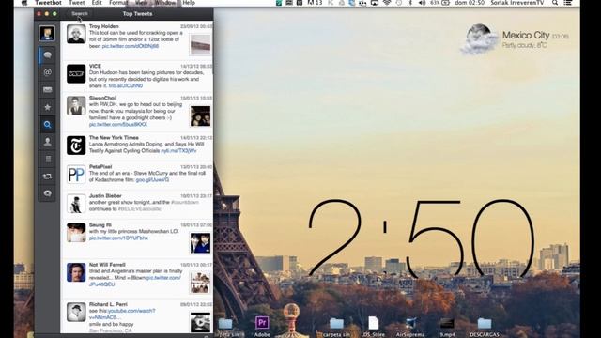This screenshot has width=601, height=338.
Task: Open the Lists tab in sidebar
Action: 47,159
